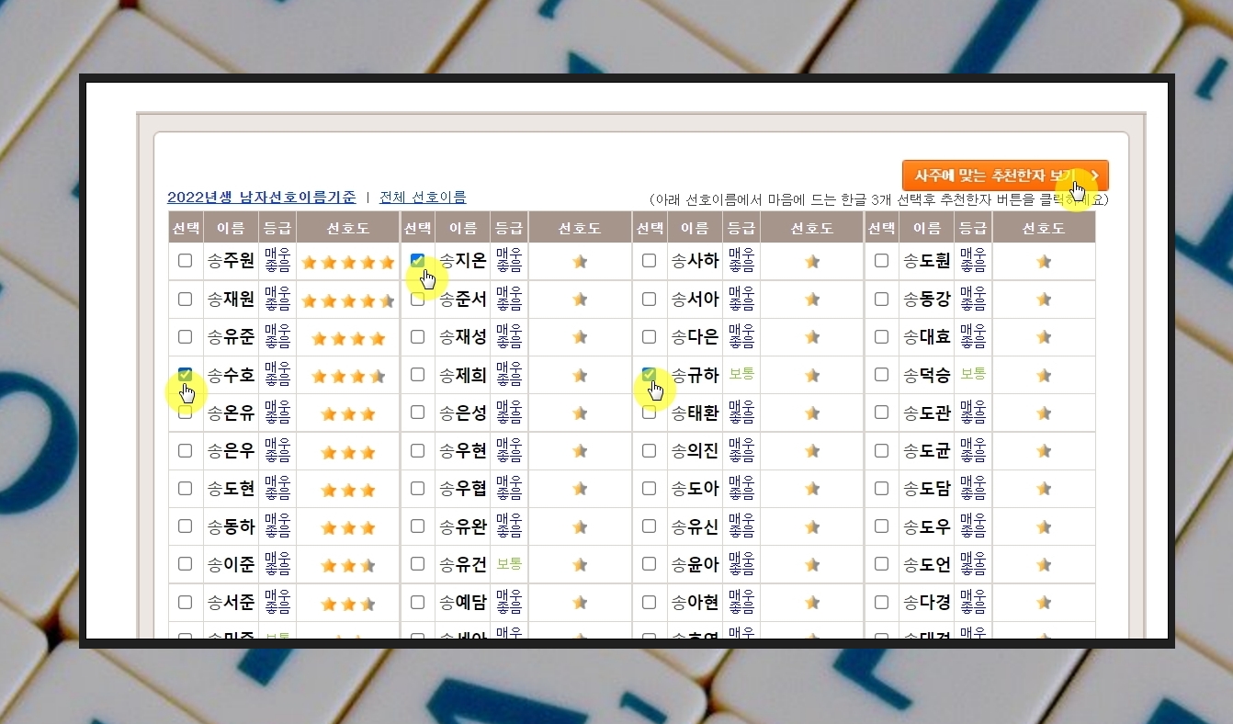Tick the checkbox for 송주원

coord(186,261)
